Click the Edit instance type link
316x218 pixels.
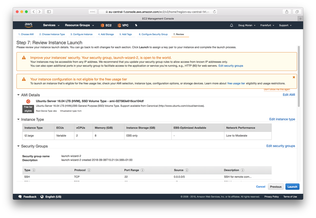pyautogui.click(x=282, y=119)
